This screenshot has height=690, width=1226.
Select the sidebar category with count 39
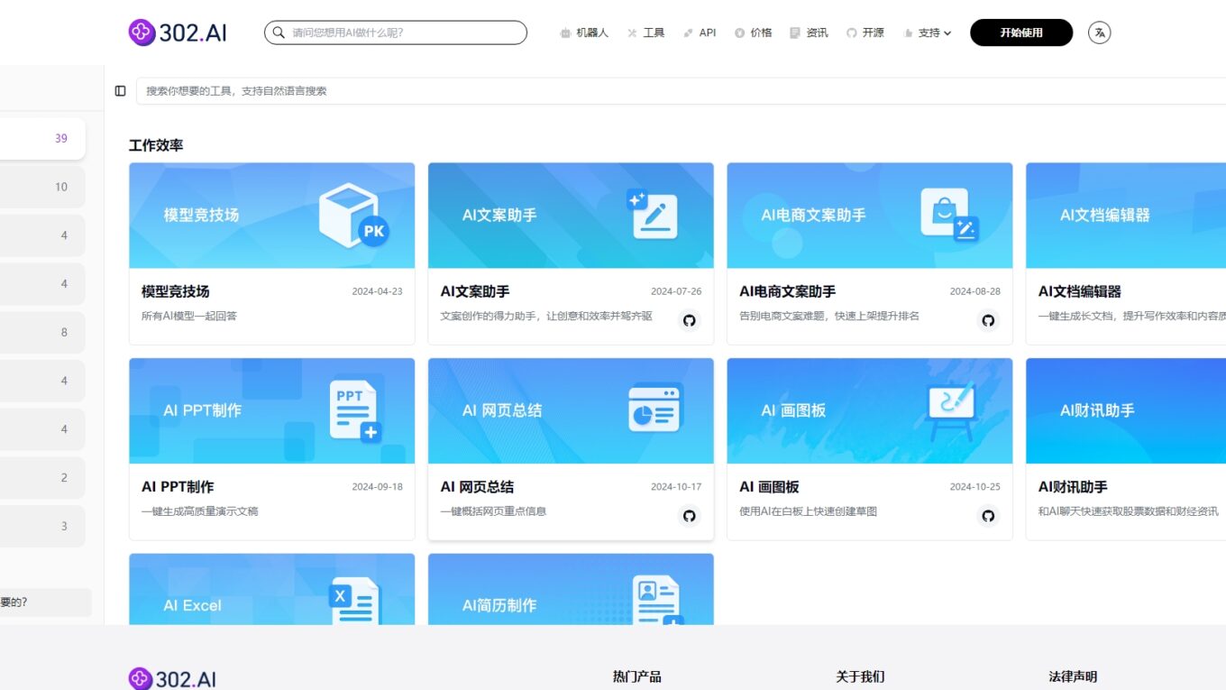(42, 138)
